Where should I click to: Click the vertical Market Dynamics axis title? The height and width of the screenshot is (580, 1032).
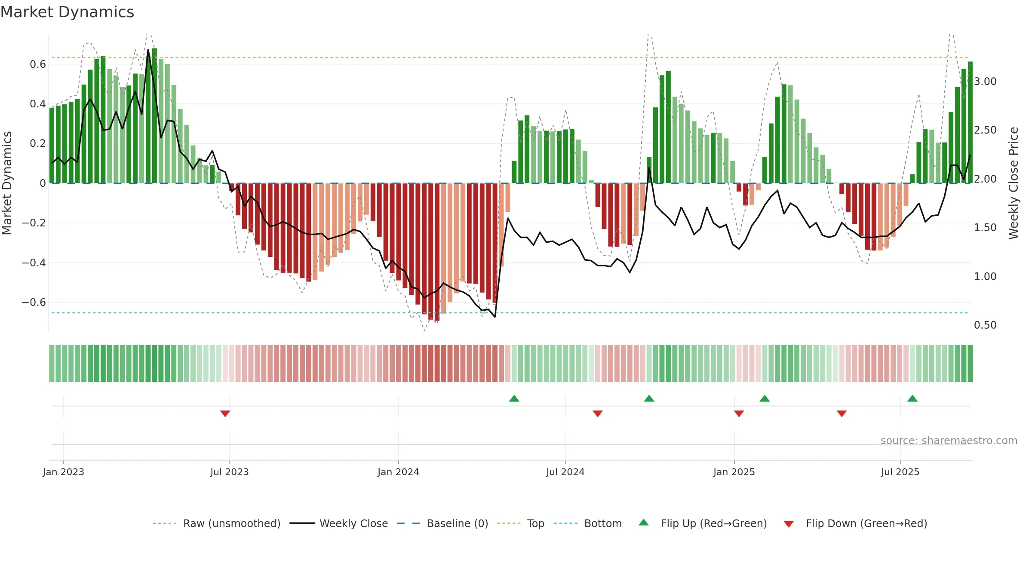tap(7, 183)
